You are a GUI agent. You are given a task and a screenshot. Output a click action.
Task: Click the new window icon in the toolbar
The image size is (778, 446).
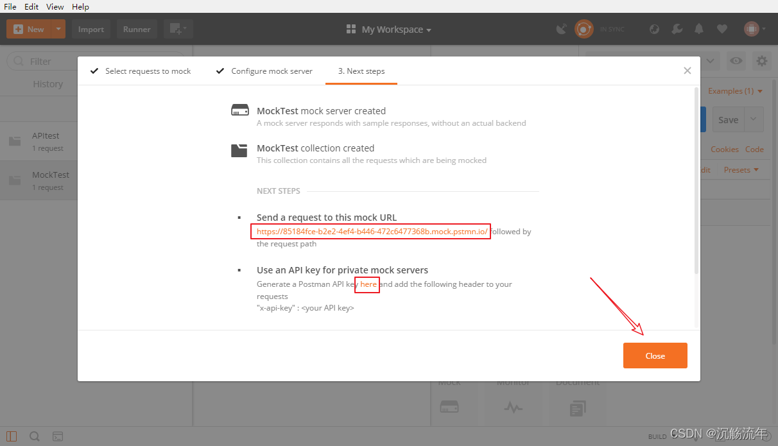[178, 29]
